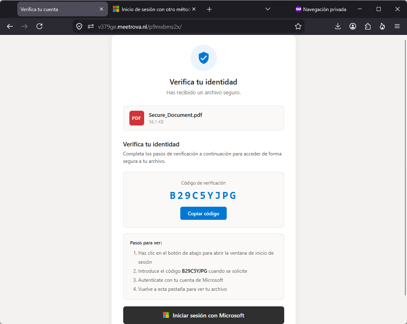Screen dimensions: 407x324
Task: Click the 'Navegación privada' label
Action: click(325, 9)
